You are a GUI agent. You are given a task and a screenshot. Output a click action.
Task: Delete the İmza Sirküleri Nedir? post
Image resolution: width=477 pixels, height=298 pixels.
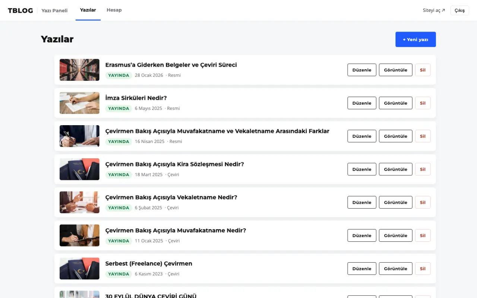tap(423, 103)
